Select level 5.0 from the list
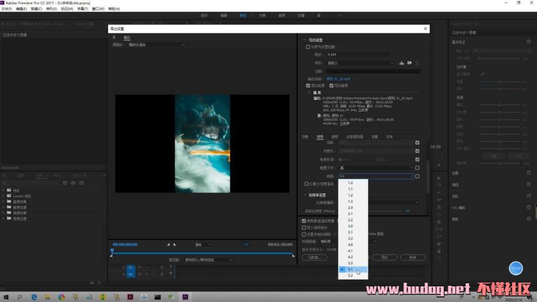537x302 pixels. coord(353,263)
